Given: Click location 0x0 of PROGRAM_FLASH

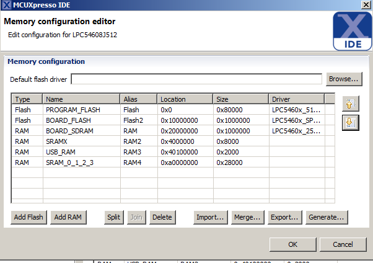Looking at the screenshot, I should 185,110.
